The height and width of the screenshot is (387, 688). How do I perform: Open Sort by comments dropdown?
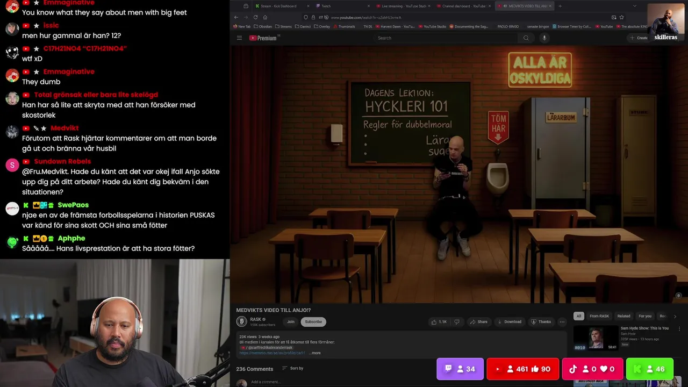point(293,368)
